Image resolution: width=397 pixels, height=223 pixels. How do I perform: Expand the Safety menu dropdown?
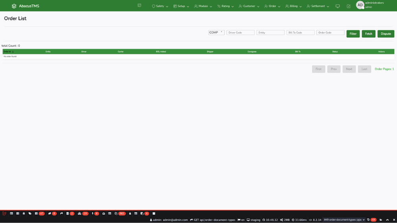tap(160, 6)
